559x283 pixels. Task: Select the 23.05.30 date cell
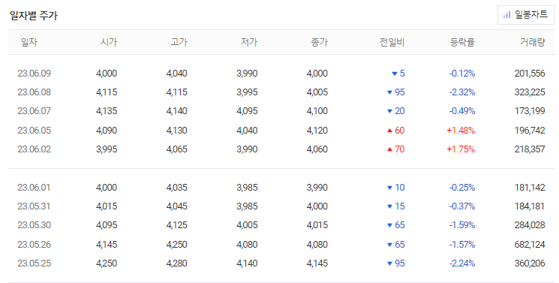click(x=35, y=225)
